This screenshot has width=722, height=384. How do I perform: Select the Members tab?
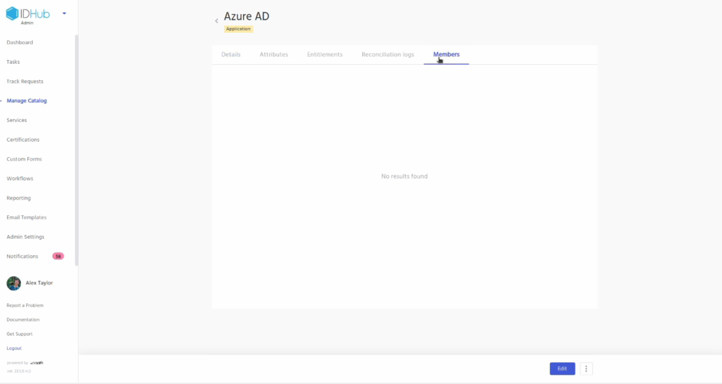pyautogui.click(x=446, y=54)
